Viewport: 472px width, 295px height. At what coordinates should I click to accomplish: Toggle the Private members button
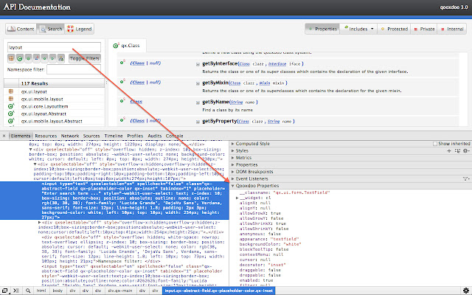click(x=424, y=29)
